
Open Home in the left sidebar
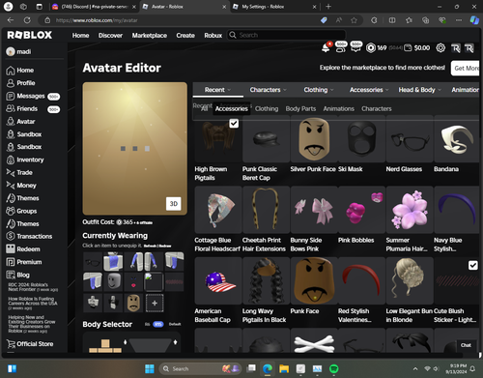pyautogui.click(x=20, y=71)
